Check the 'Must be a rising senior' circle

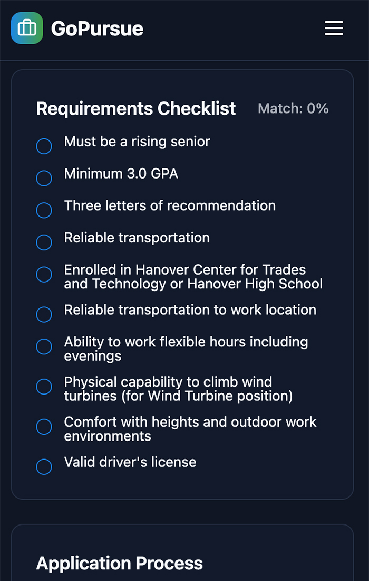(44, 146)
